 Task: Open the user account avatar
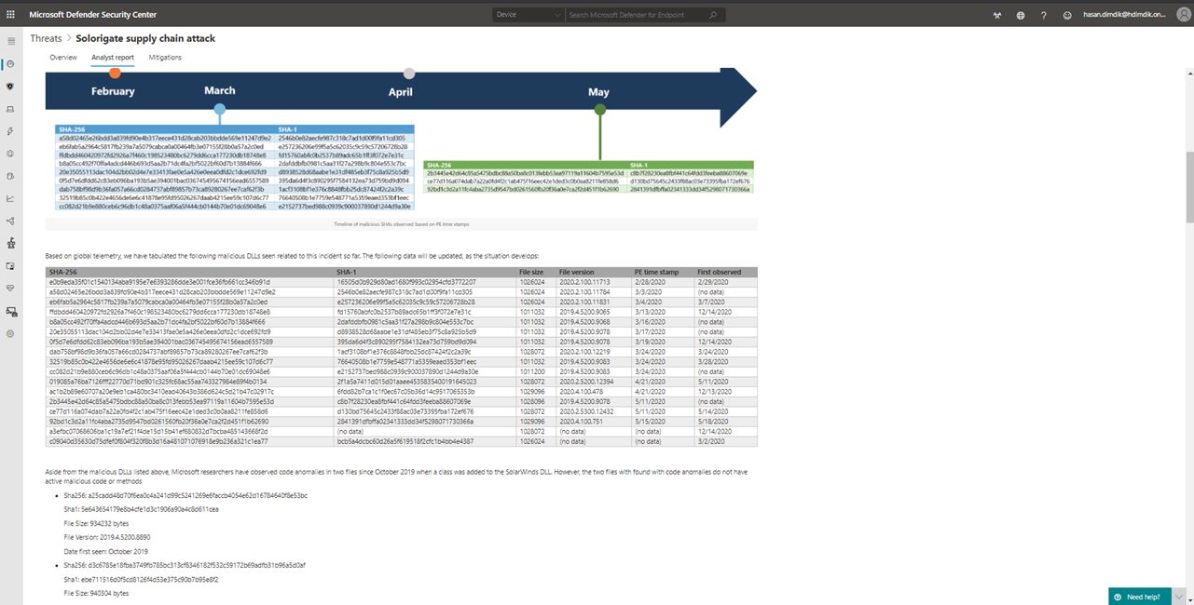[1182, 15]
